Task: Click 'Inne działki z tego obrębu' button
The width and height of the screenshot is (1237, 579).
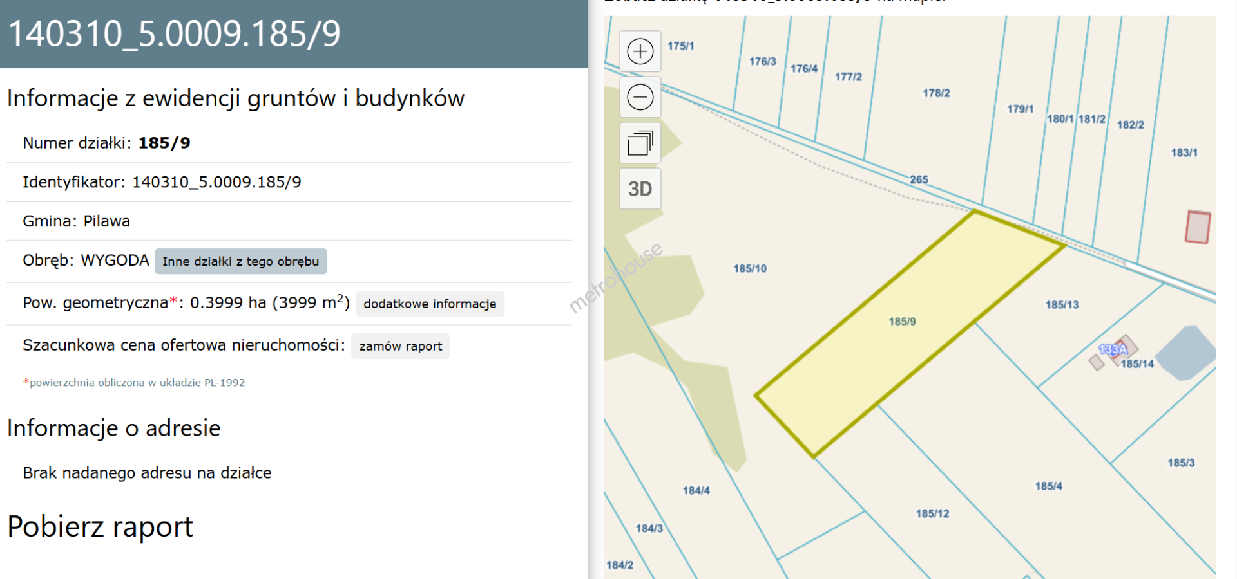Action: click(240, 261)
